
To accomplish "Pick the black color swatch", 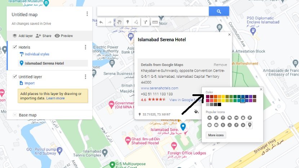I will 219,104.
